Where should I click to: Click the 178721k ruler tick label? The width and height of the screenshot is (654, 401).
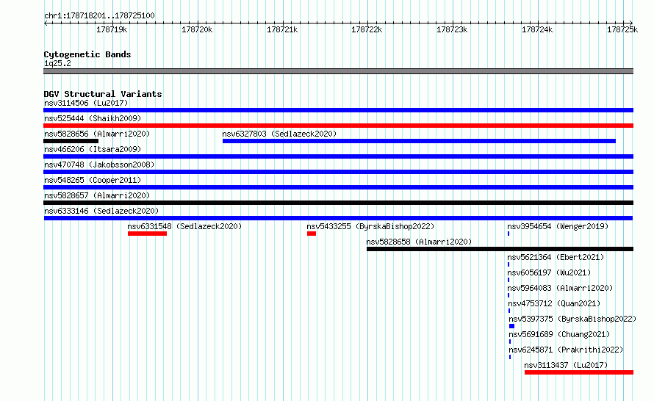point(282,29)
